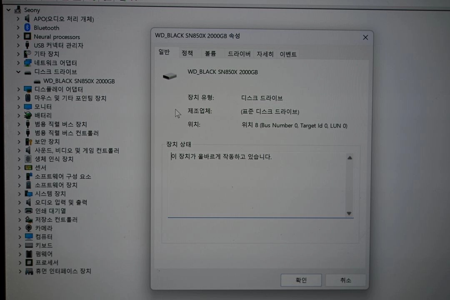The height and width of the screenshot is (300, 450).
Task: Click the 기타 장치 unknown device icon
Action: [27, 54]
